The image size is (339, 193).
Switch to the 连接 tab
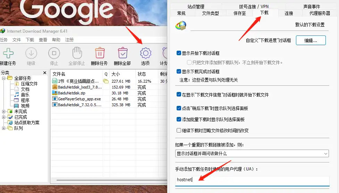(x=289, y=13)
